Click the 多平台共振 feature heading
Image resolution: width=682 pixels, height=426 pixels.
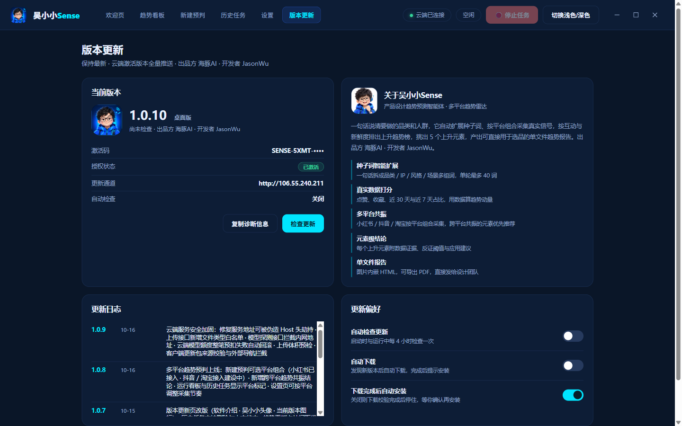click(x=372, y=214)
